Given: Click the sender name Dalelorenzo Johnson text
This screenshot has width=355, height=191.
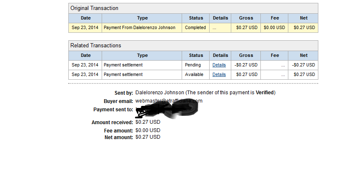Looking at the screenshot, I should pos(160,93).
